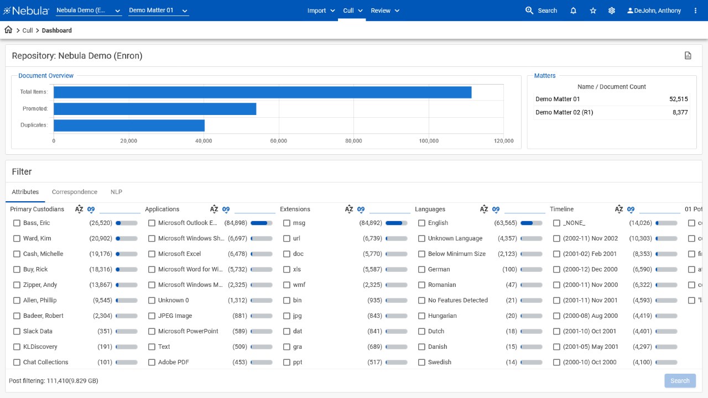Image resolution: width=708 pixels, height=398 pixels.
Task: Open the notifications bell icon
Action: point(574,11)
